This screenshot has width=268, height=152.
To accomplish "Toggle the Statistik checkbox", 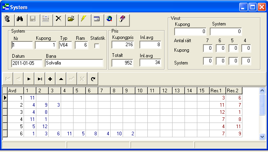I will (x=97, y=46).
